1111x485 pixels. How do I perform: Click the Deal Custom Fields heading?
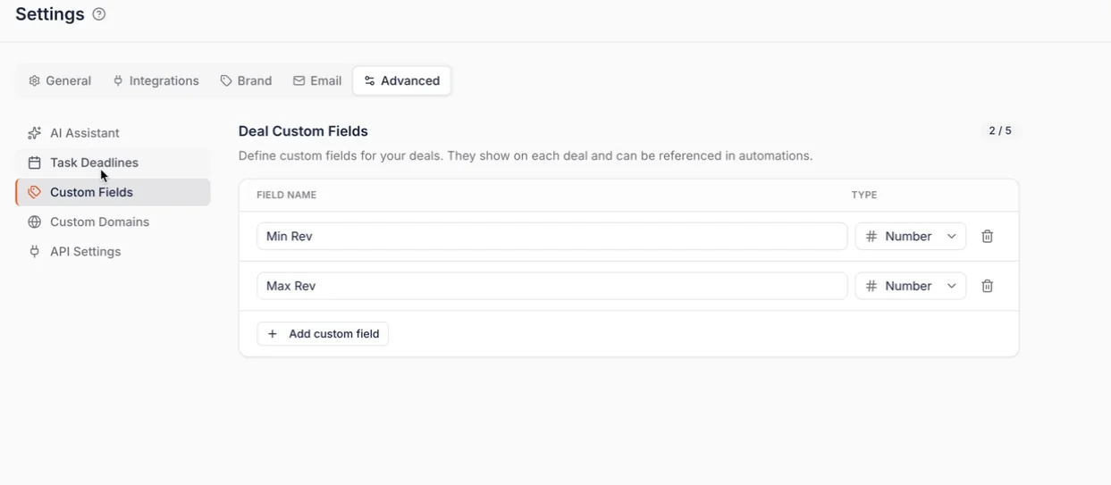pos(303,131)
